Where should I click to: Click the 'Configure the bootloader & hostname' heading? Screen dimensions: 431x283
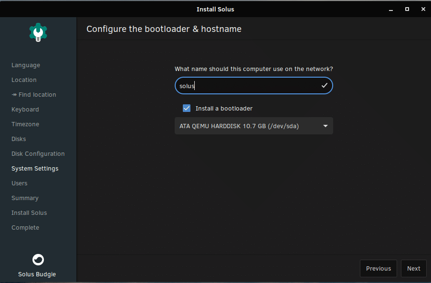(x=164, y=29)
